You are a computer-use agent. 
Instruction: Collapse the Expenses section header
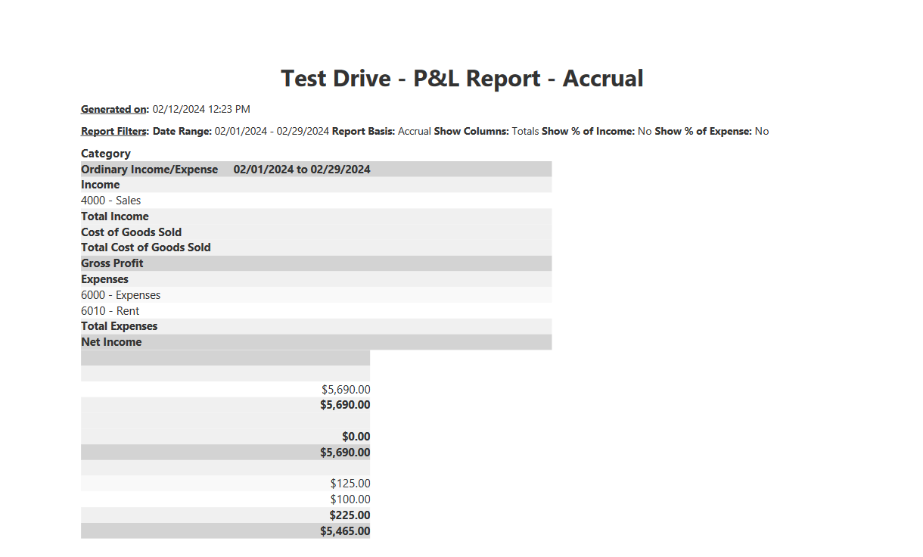tap(104, 278)
